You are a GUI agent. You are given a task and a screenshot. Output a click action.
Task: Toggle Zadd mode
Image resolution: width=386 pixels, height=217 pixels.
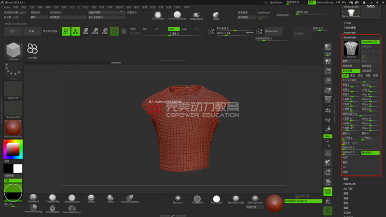[173, 29]
